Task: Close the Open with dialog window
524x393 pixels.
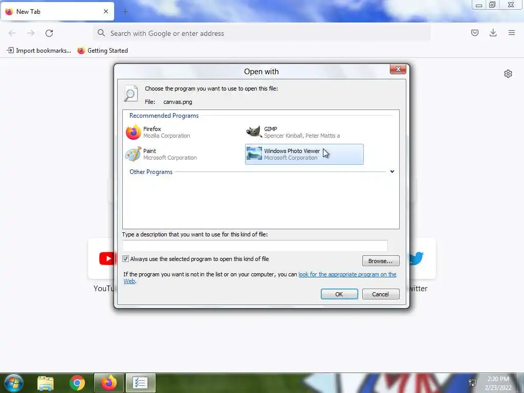Action: [398, 69]
